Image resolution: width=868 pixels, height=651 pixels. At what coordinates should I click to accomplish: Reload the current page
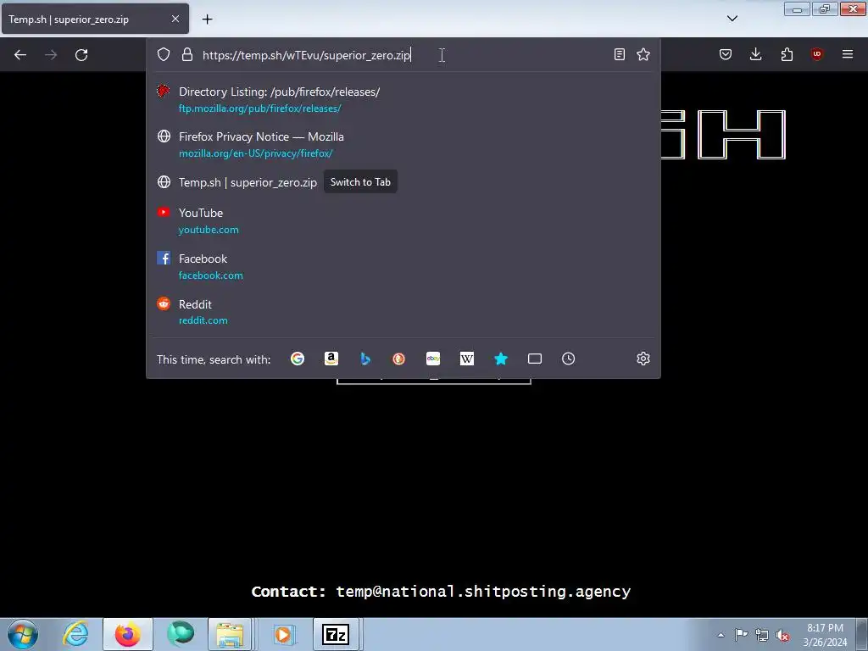[x=81, y=55]
